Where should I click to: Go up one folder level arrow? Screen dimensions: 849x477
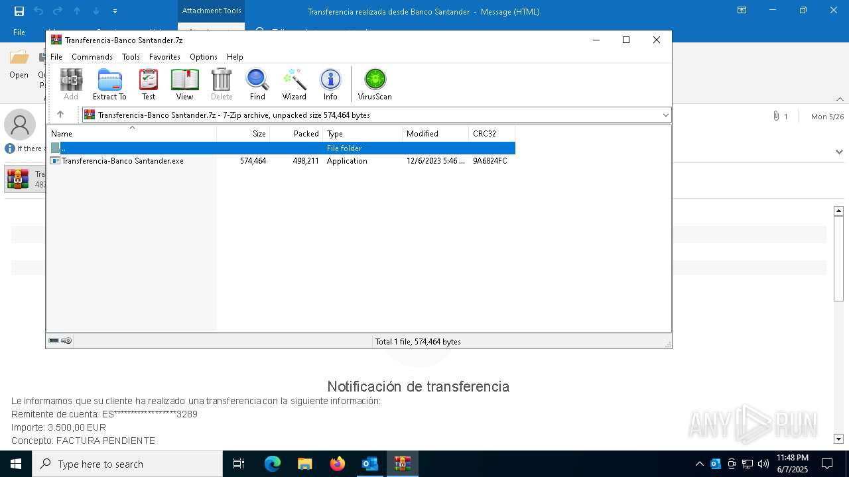[60, 115]
